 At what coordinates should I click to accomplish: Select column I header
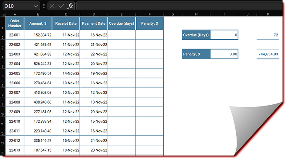pyautogui.click(x=224, y=14)
